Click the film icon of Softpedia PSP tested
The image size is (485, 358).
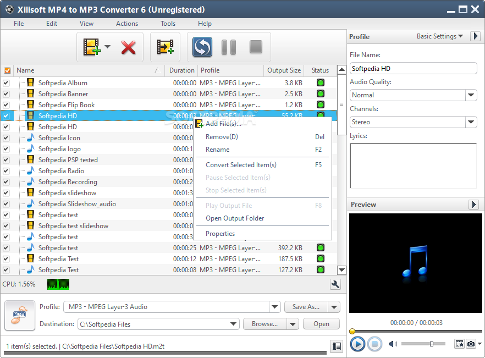click(30, 159)
